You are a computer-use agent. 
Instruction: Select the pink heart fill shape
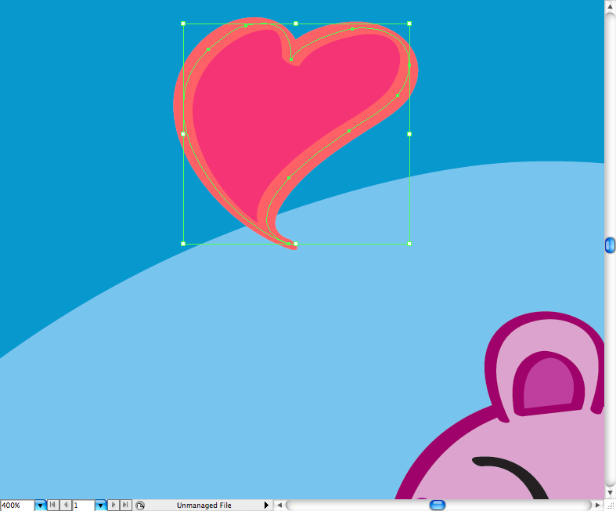tap(297, 110)
